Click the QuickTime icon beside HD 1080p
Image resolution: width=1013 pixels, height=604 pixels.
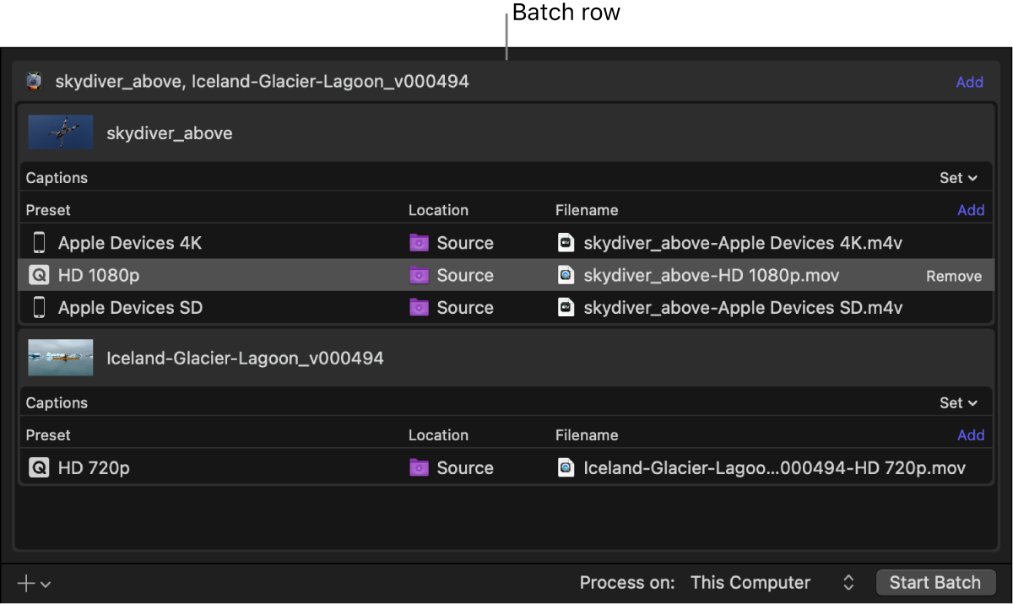(39, 275)
